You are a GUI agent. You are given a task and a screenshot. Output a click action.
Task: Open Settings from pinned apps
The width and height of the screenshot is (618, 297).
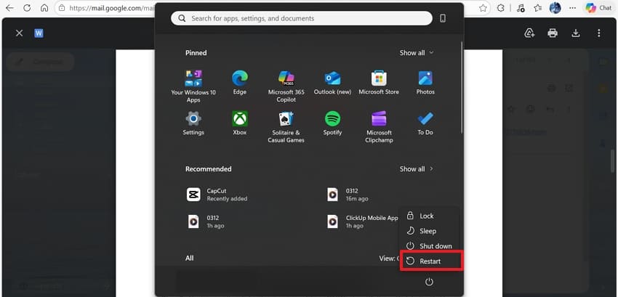tap(193, 123)
